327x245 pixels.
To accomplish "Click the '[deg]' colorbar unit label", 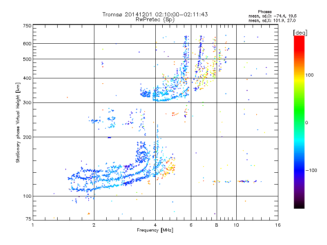I will [300, 33].
